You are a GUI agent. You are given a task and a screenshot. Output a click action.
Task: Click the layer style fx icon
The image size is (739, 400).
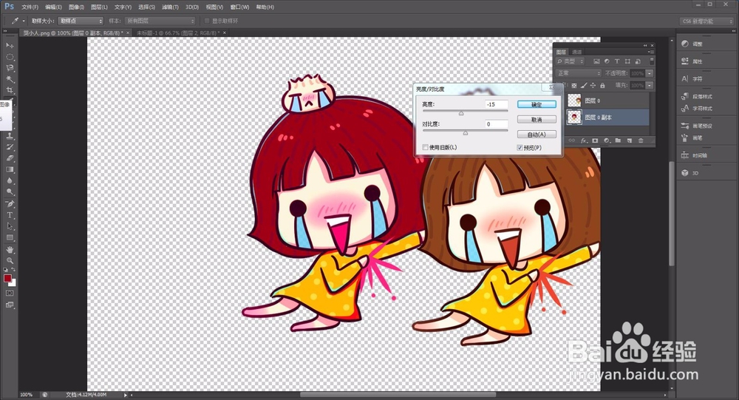(584, 140)
